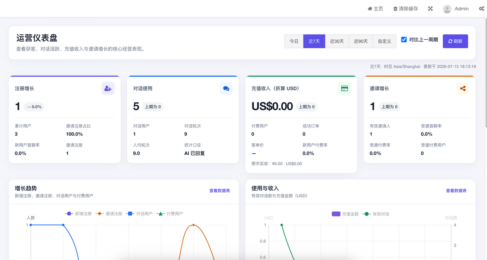The width and height of the screenshot is (487, 260).
Task: Click 原币实收：¥0.00 · US$0.00 line
Action: point(277,164)
